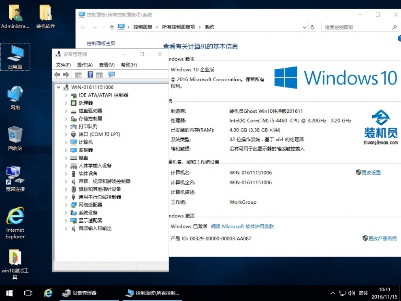Expand the 存储控制器 tree node
The image size is (401, 301).
tap(66, 118)
